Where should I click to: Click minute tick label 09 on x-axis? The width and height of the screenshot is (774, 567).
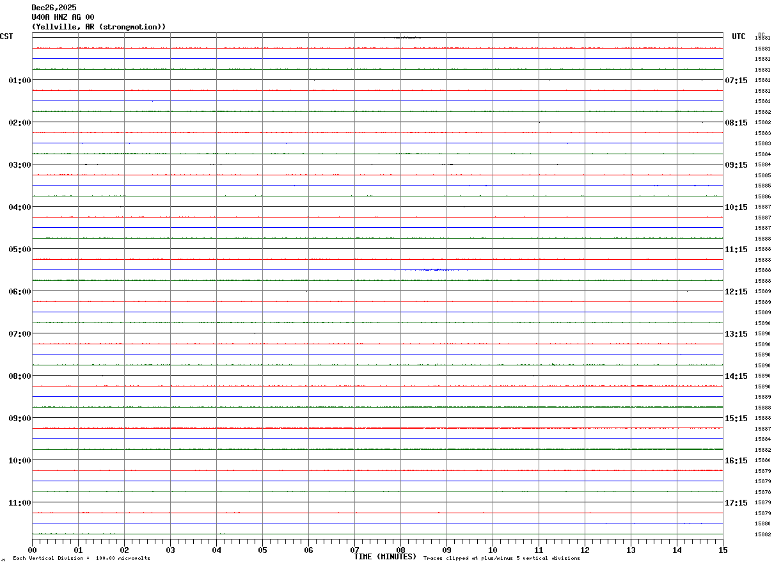tap(447, 550)
